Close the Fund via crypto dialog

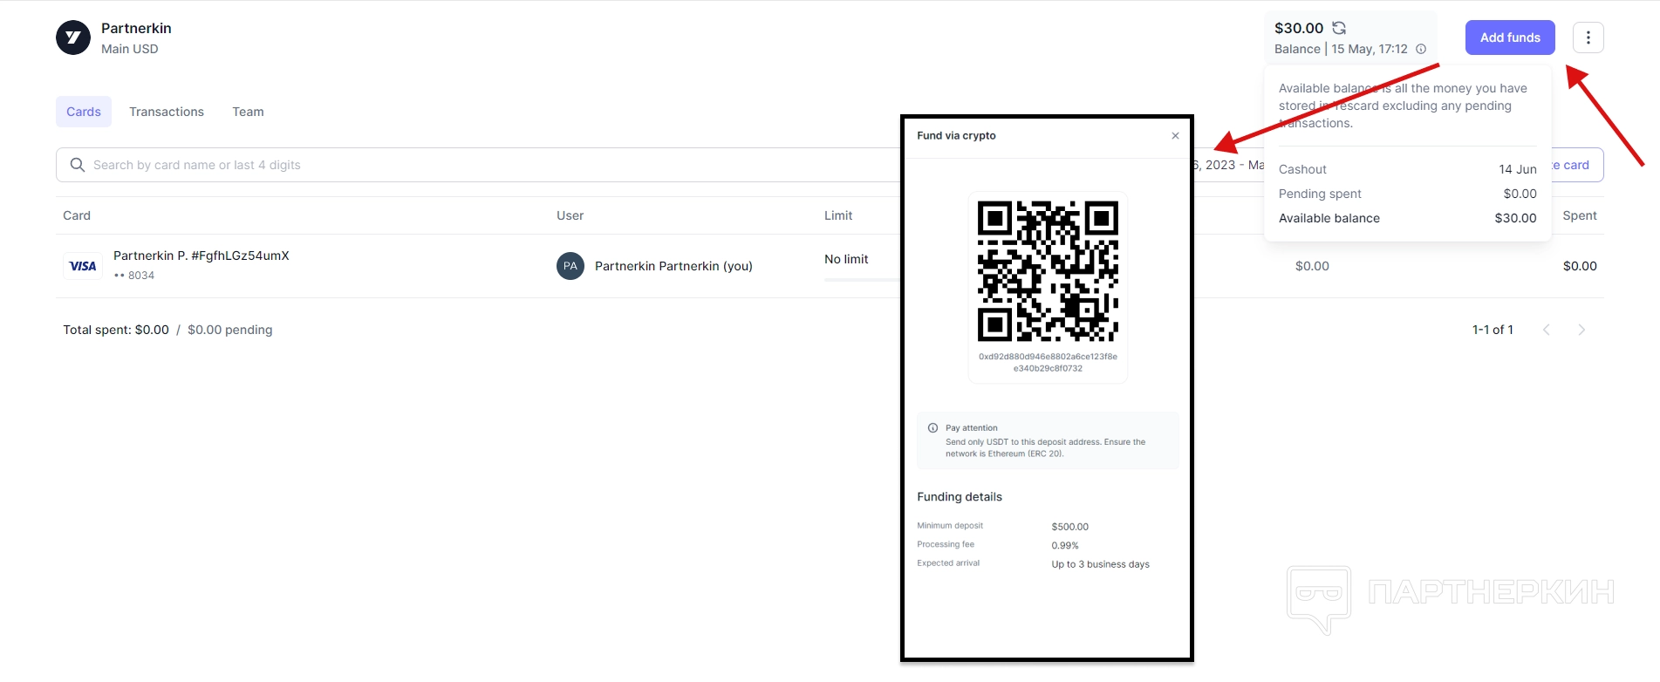click(1175, 135)
